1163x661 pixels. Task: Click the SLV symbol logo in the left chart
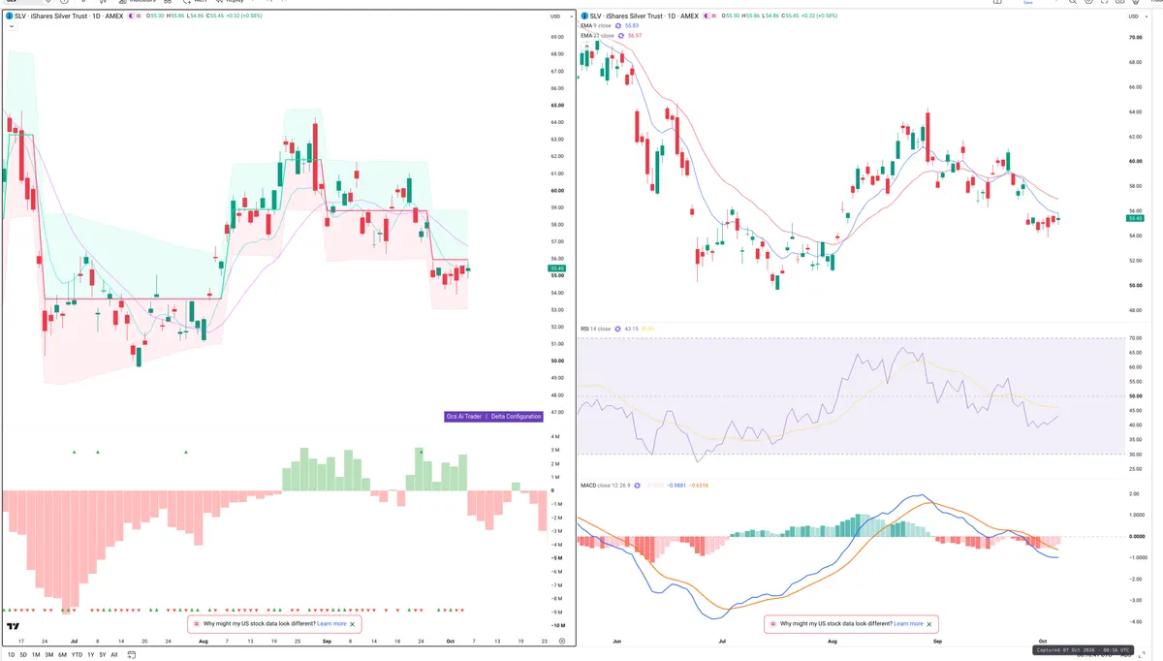(x=9, y=16)
